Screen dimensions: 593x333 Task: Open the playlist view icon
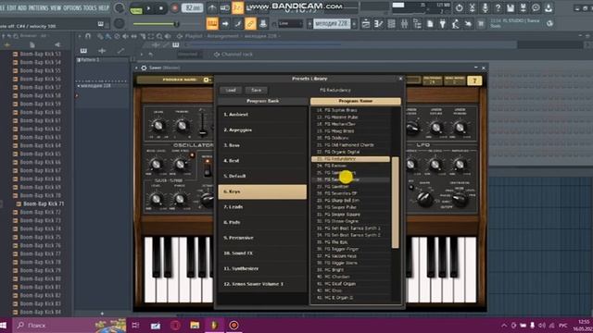click(366, 24)
